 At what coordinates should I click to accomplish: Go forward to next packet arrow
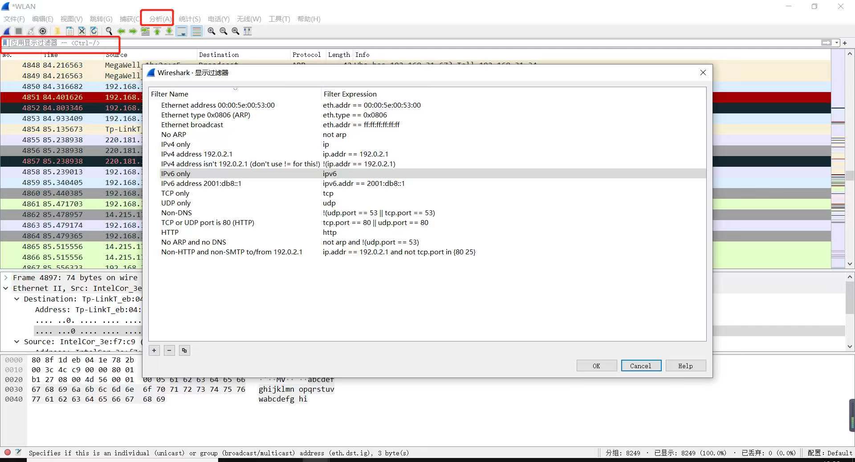133,31
